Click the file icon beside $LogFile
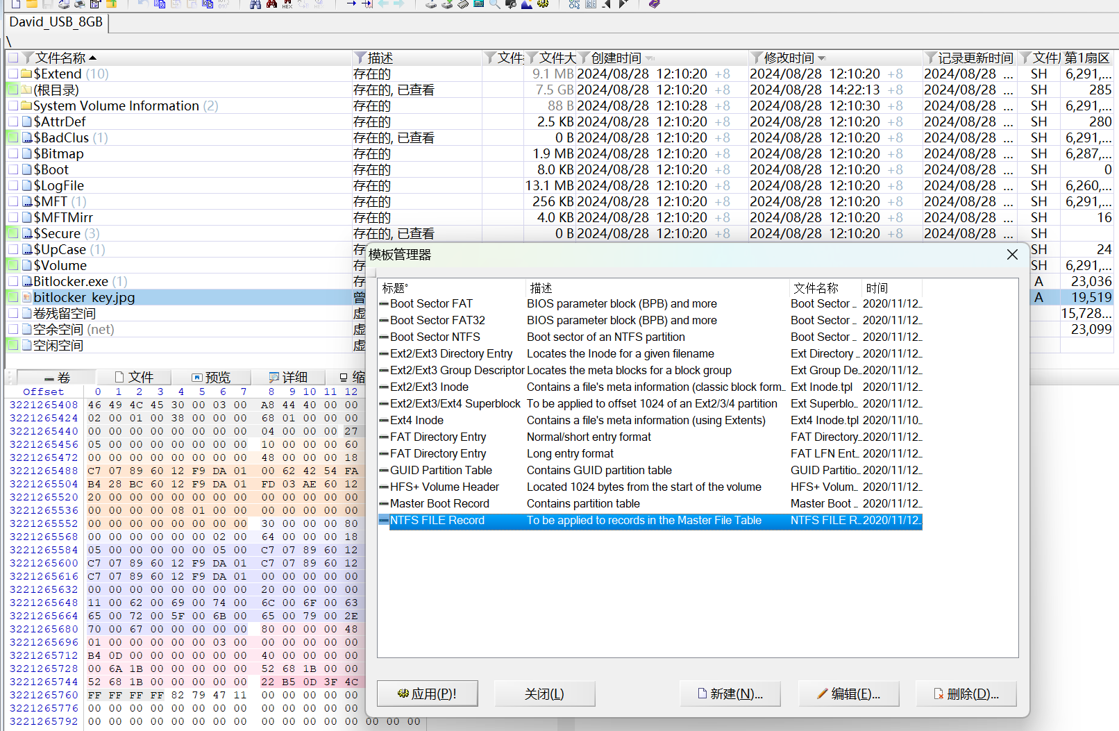1119x731 pixels. click(x=27, y=185)
